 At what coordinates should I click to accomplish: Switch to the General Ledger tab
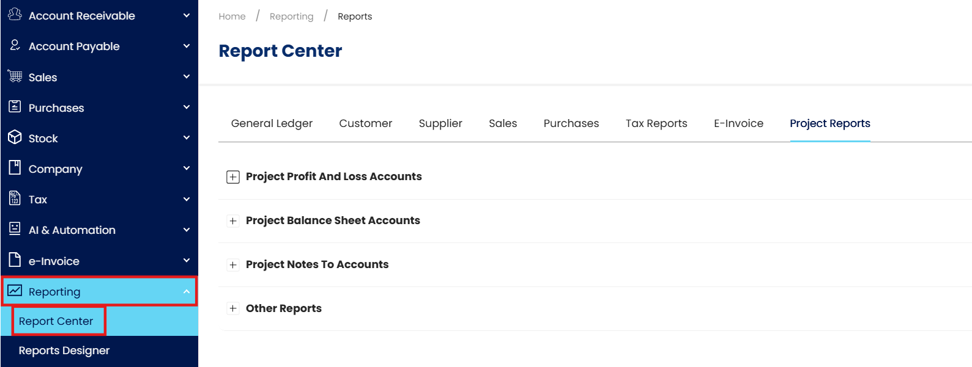click(272, 123)
